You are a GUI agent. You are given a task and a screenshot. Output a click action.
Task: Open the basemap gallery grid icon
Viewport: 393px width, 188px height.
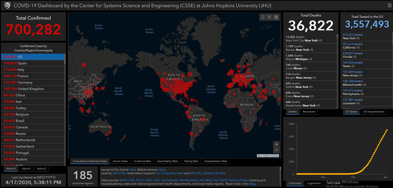click(276, 17)
